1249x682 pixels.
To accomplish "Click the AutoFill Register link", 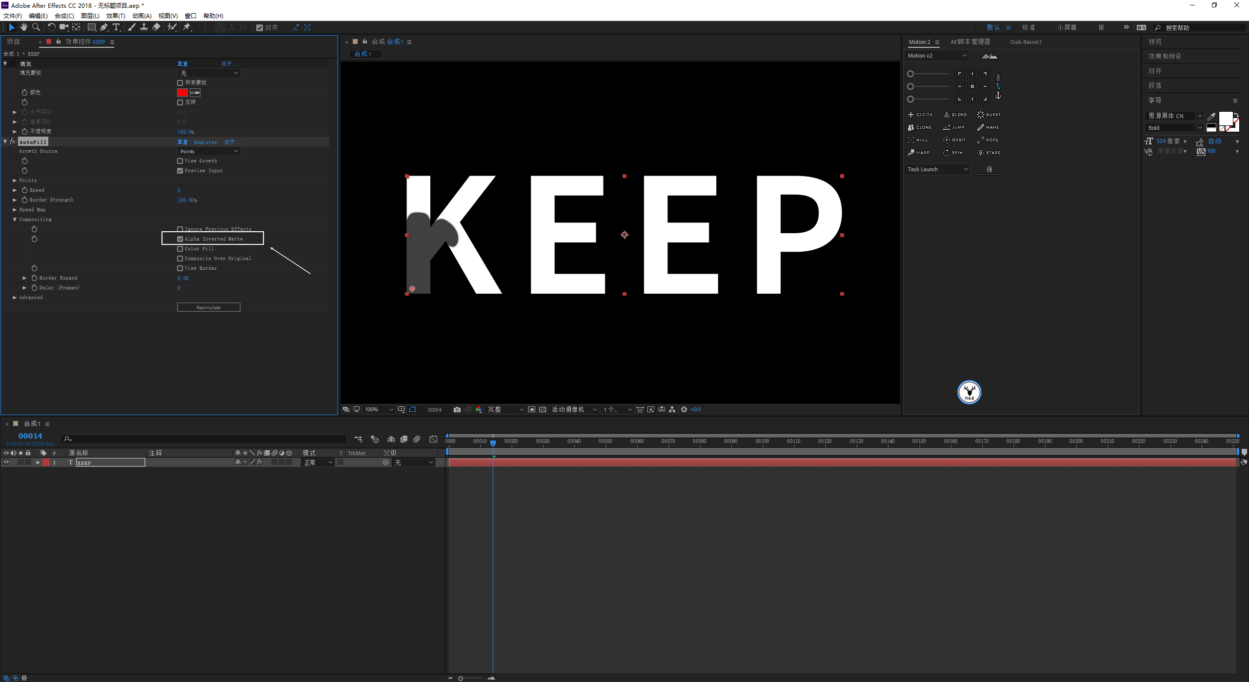I will pyautogui.click(x=205, y=142).
